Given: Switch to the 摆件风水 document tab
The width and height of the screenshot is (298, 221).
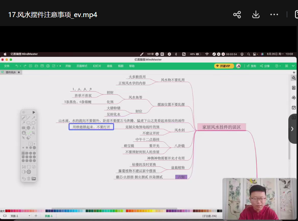Looking at the screenshot, I should tap(10, 72).
